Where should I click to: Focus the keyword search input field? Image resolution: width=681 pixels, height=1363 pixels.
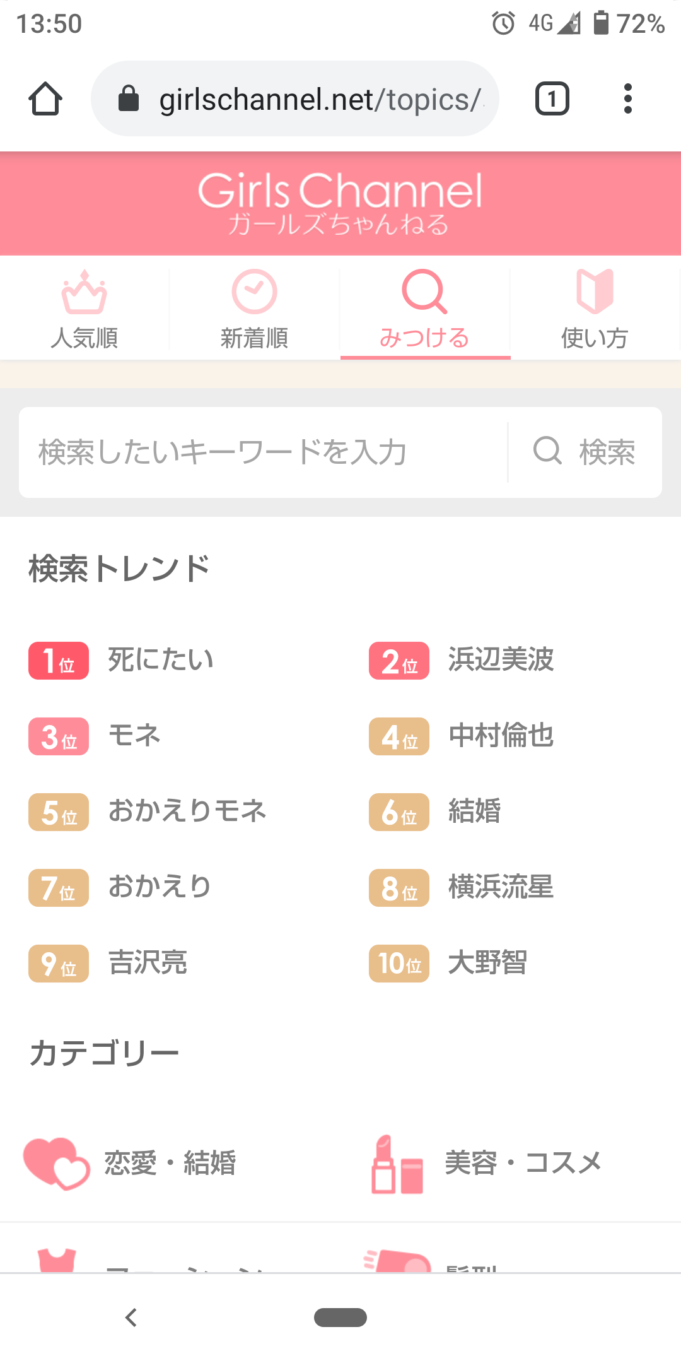pos(264,452)
